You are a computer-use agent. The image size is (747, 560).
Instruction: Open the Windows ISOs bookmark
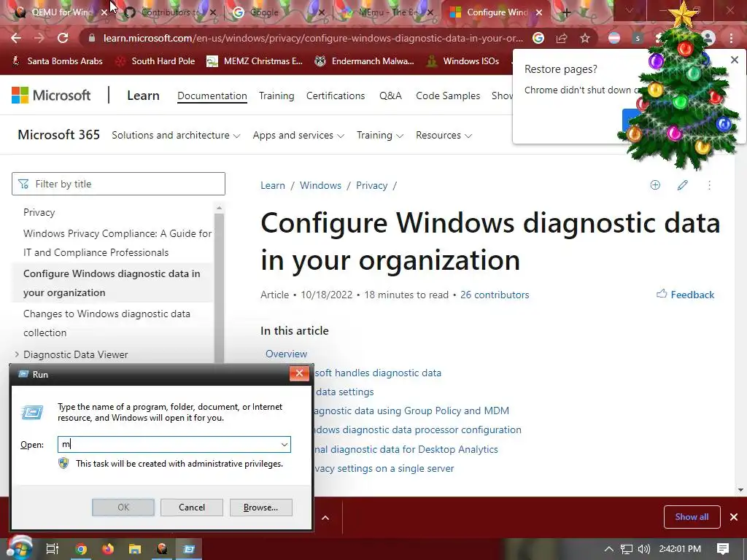(x=462, y=61)
